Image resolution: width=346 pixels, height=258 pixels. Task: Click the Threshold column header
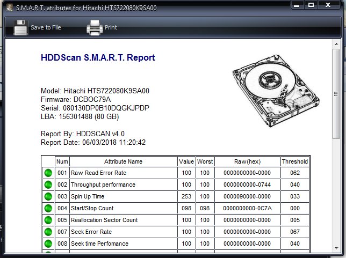(x=295, y=161)
